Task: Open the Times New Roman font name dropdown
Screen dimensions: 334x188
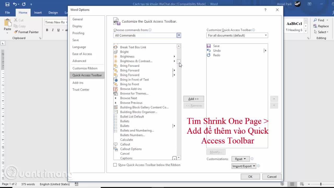Action: pyautogui.click(x=67, y=22)
